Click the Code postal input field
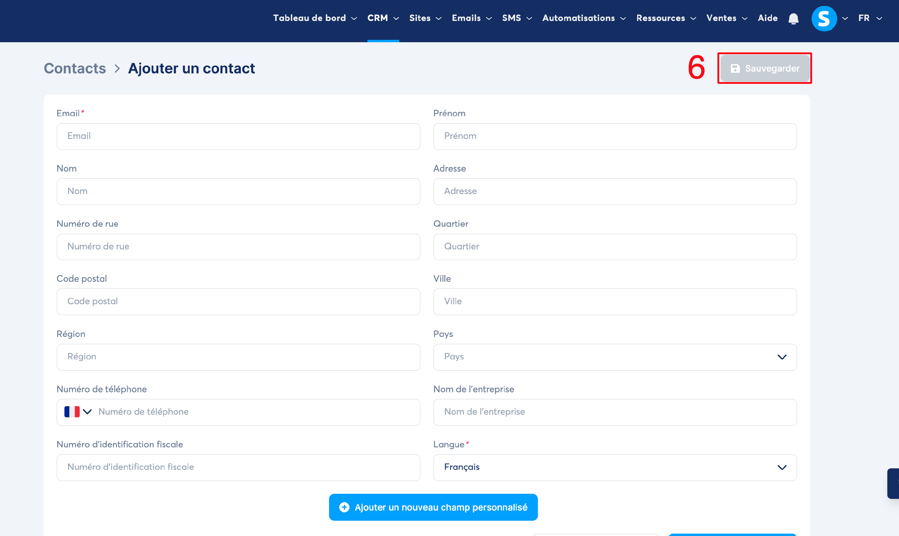Viewport: 899px width, 536px height. 238,302
